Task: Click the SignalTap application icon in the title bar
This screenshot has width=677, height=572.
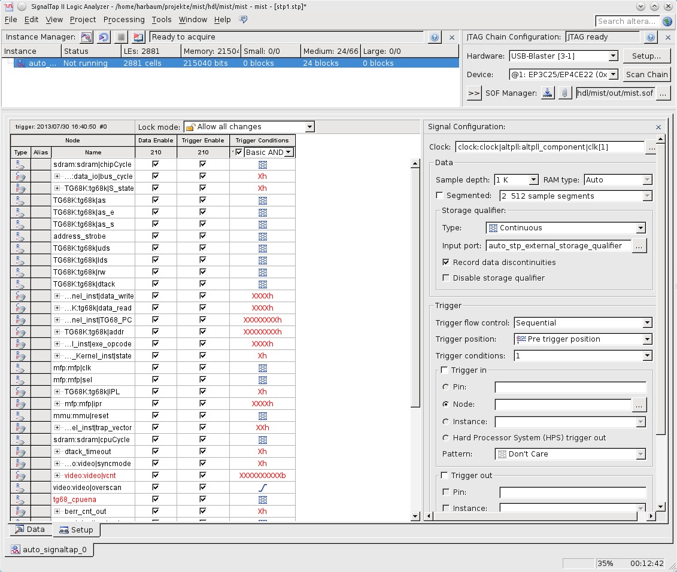Action: coord(8,7)
